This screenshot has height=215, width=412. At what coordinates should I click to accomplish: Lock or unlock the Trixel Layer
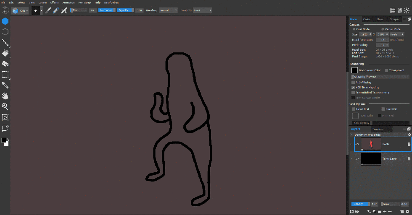pos(409,159)
